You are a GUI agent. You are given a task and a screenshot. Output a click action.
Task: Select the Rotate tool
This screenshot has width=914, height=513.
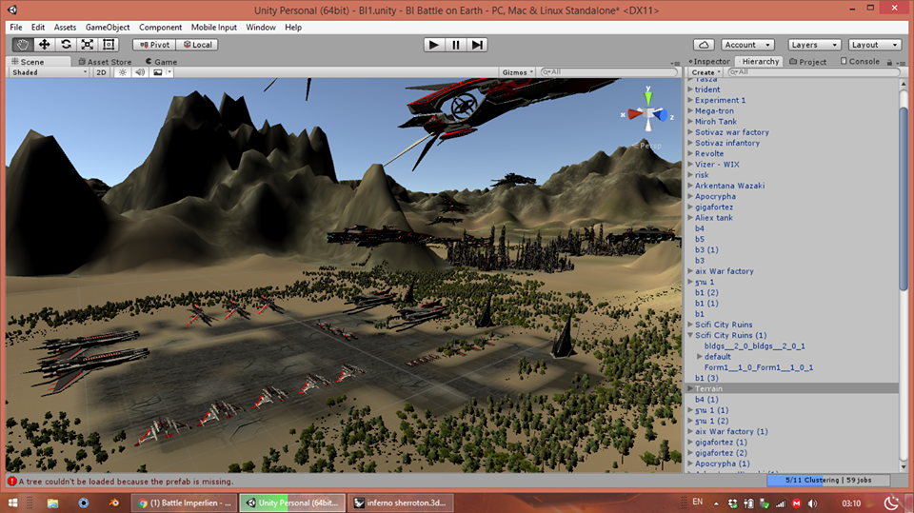(x=66, y=45)
